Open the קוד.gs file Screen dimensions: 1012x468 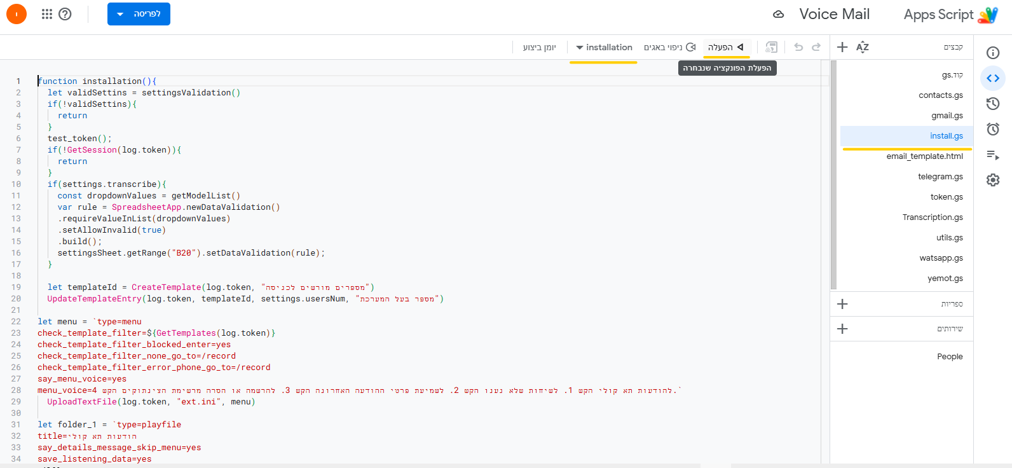click(952, 75)
